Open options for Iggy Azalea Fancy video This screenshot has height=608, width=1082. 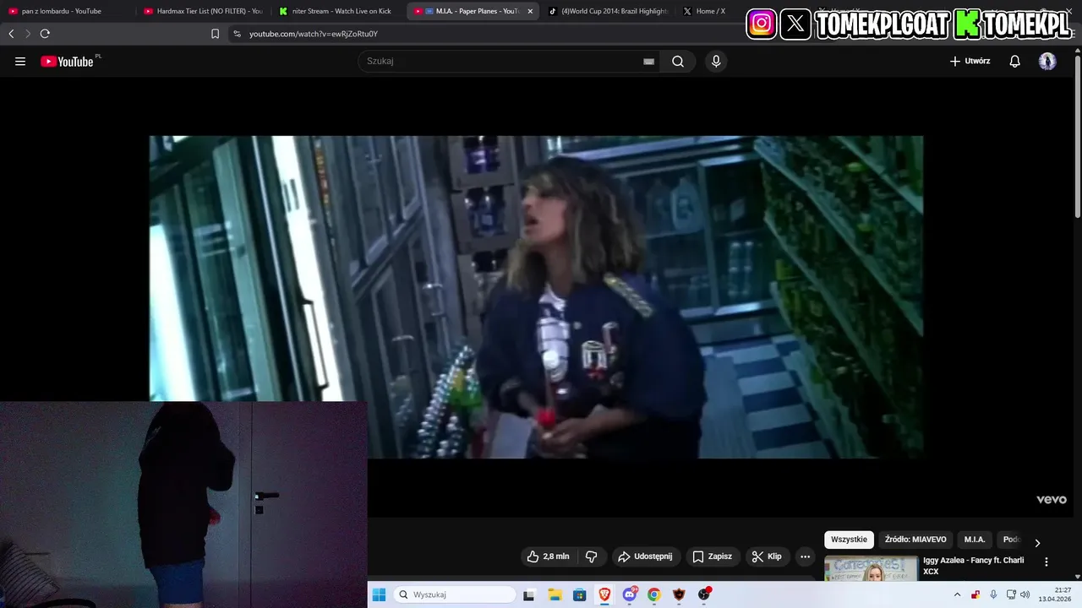(x=1046, y=562)
